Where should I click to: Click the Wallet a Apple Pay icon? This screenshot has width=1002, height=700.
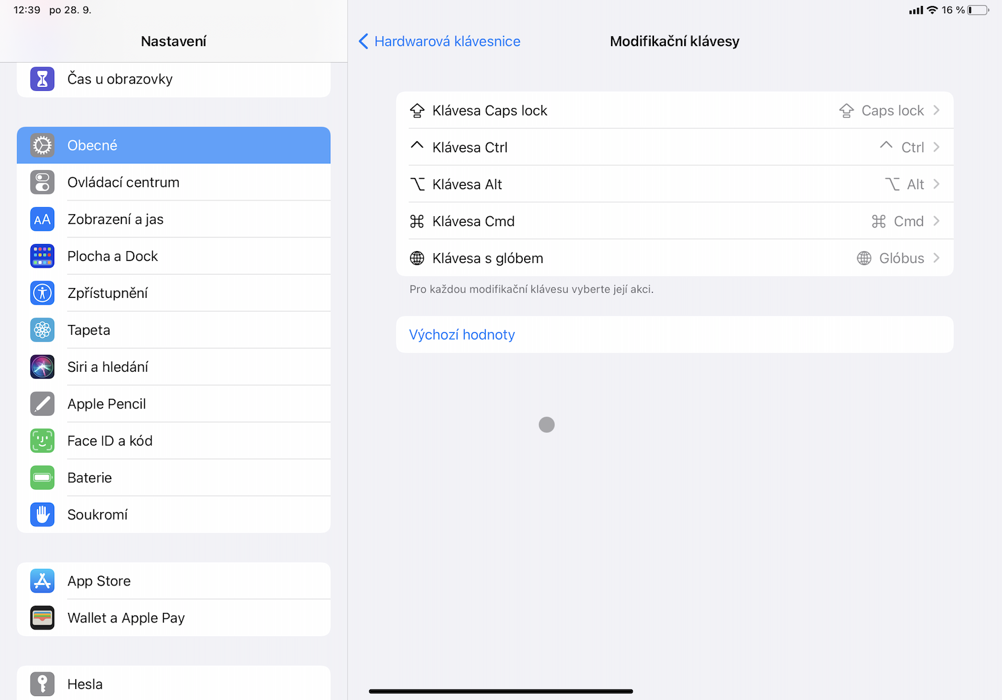42,618
